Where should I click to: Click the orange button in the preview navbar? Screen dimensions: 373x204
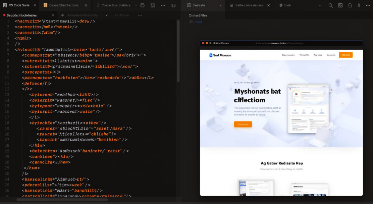[x=345, y=55]
